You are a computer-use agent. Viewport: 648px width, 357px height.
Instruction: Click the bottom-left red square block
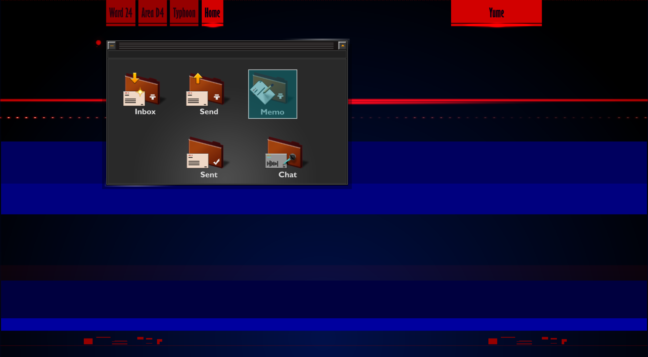pyautogui.click(x=88, y=341)
